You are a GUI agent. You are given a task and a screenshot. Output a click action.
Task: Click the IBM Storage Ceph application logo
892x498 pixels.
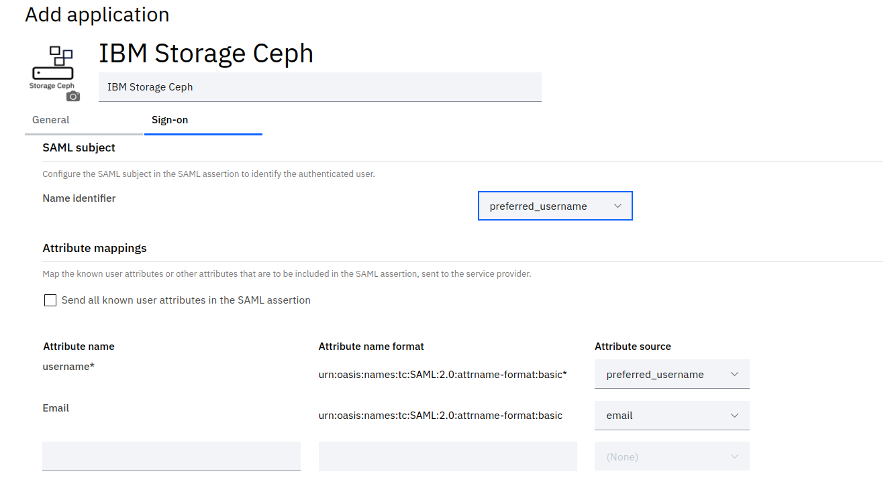pyautogui.click(x=52, y=68)
